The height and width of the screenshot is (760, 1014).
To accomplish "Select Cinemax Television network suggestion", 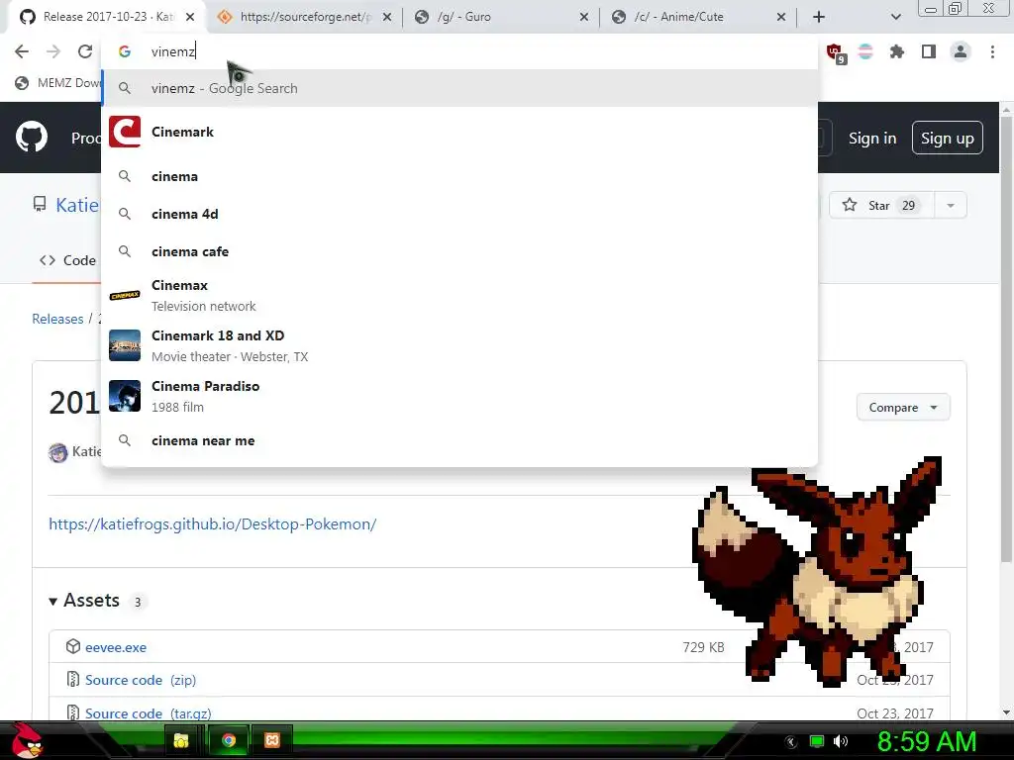I will click(x=459, y=295).
